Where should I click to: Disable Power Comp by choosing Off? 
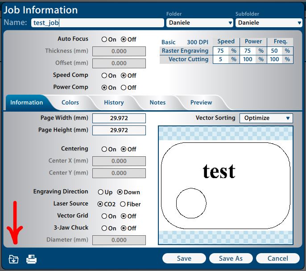[124, 88]
